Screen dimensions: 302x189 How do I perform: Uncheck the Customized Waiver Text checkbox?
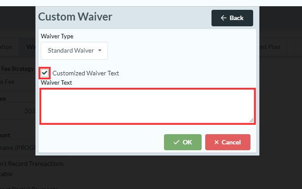[x=44, y=73]
